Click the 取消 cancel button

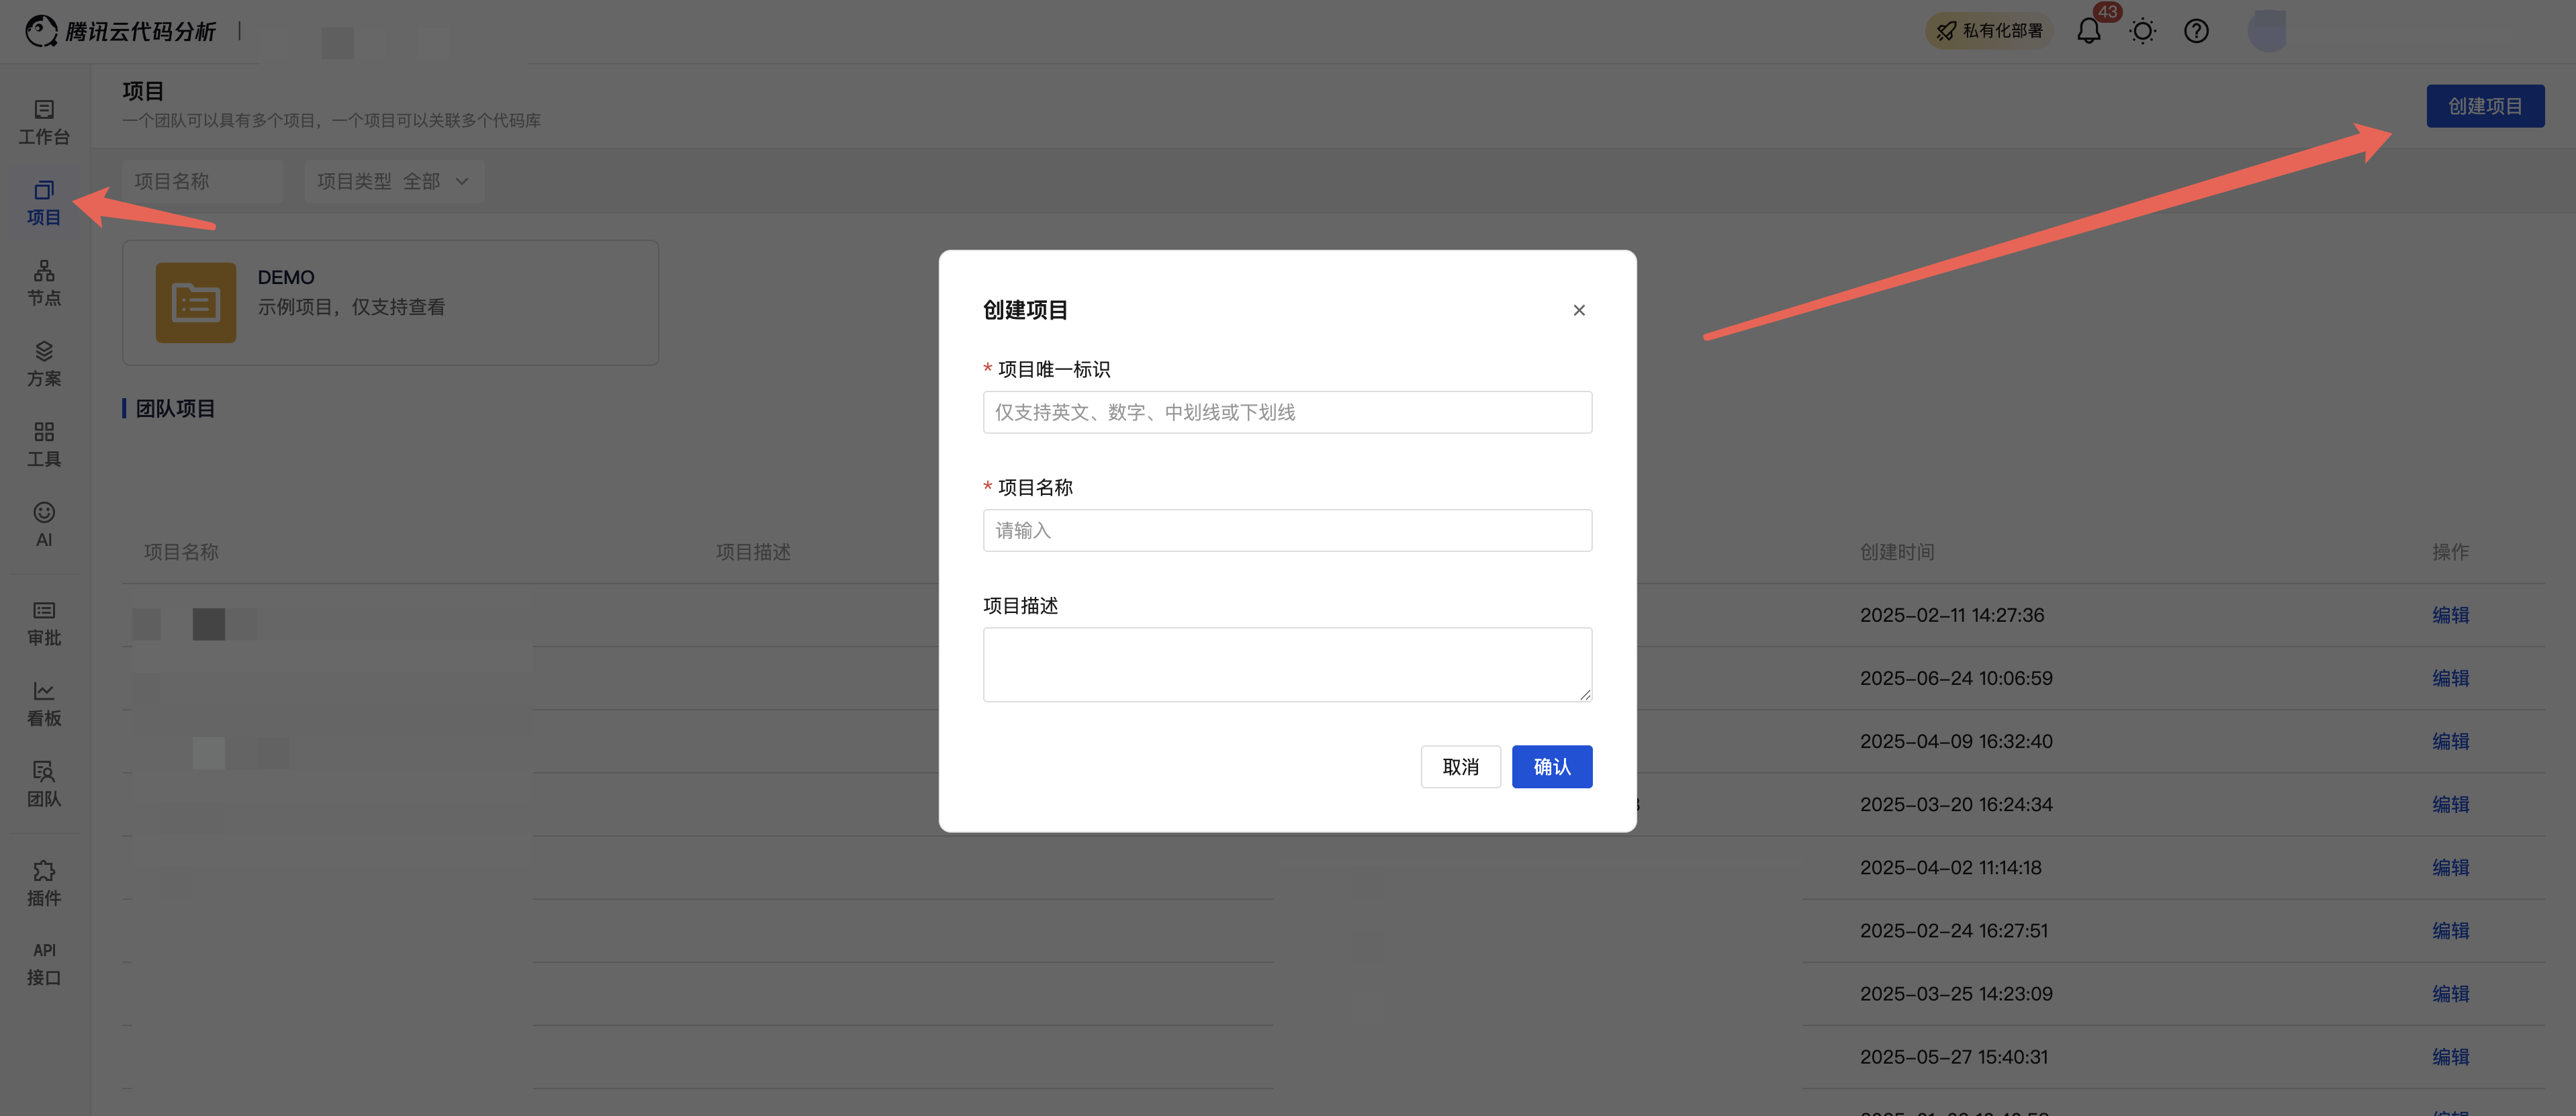[1460, 767]
